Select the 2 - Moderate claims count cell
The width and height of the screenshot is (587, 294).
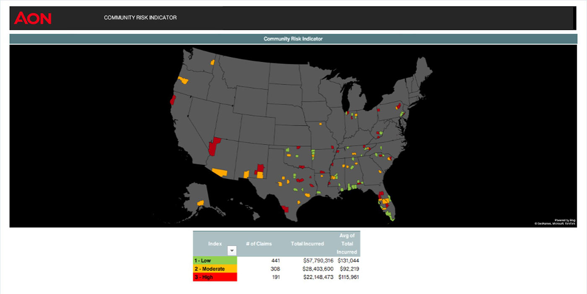coord(275,268)
